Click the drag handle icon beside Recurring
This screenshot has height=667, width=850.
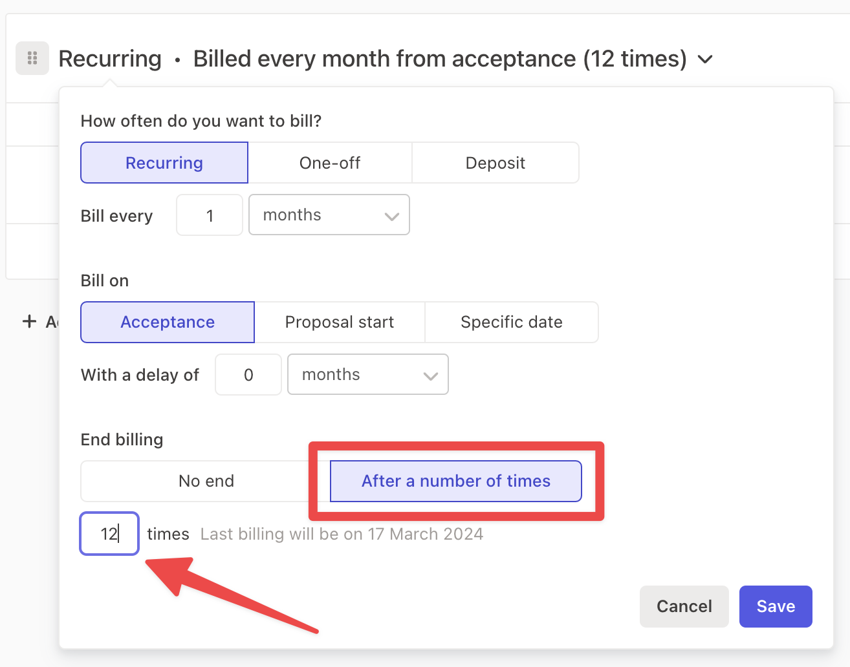32,58
